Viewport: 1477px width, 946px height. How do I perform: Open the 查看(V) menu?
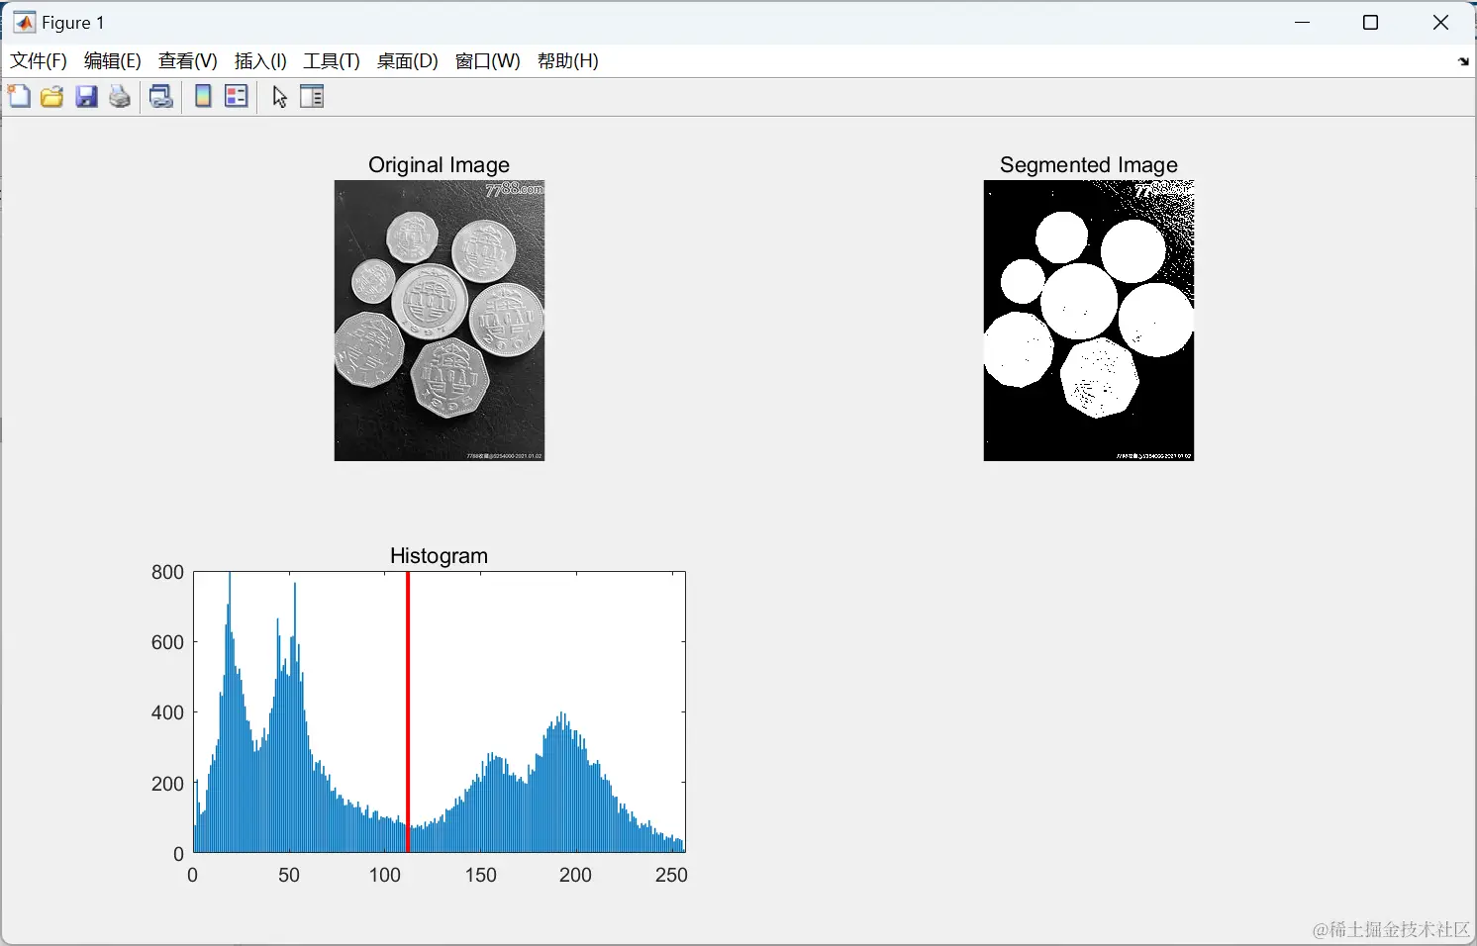coord(188,61)
